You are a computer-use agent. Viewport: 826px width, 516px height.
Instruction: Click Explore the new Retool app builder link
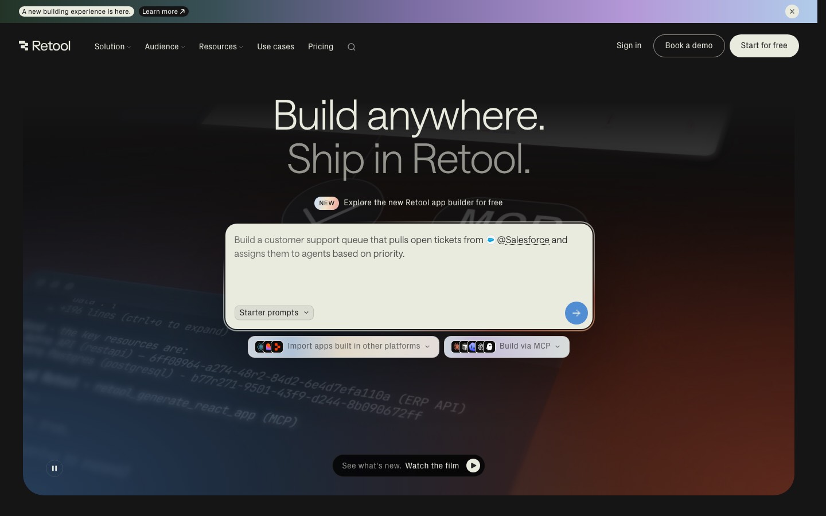423,203
